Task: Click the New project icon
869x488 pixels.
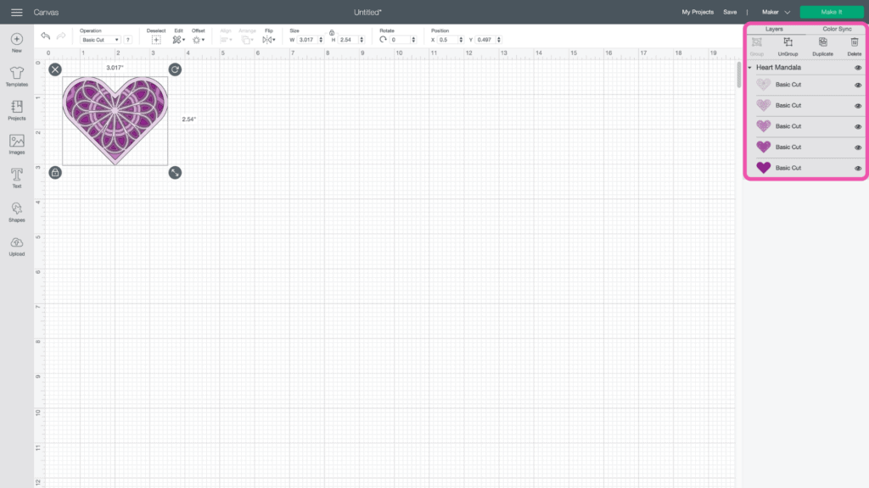Action: pyautogui.click(x=17, y=39)
